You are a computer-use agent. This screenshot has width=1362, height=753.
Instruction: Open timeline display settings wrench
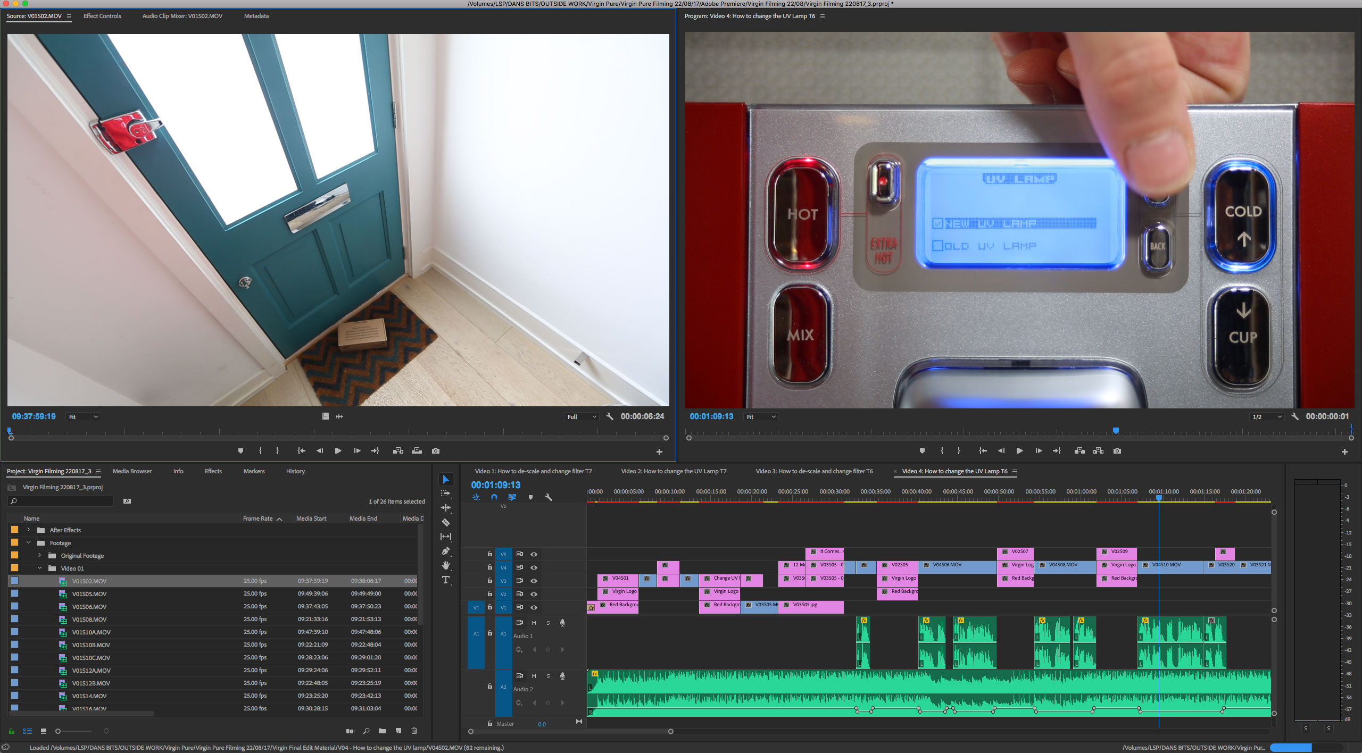(x=549, y=497)
